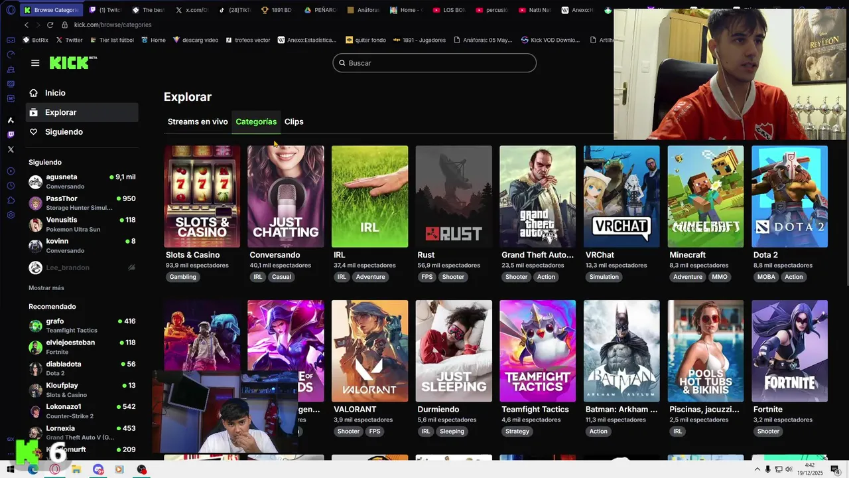Open the Grand Theft Auto category thumbnail

(x=538, y=197)
